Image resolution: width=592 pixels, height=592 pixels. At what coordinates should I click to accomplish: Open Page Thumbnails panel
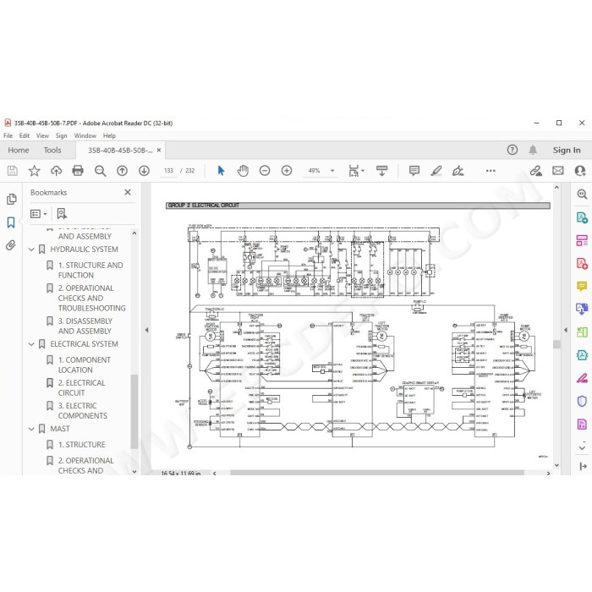11,199
